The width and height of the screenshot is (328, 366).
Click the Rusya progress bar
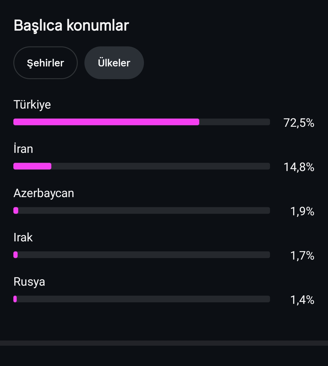pyautogui.click(x=142, y=299)
